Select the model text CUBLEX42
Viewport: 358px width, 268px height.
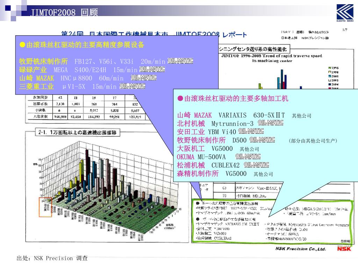coord(225,165)
